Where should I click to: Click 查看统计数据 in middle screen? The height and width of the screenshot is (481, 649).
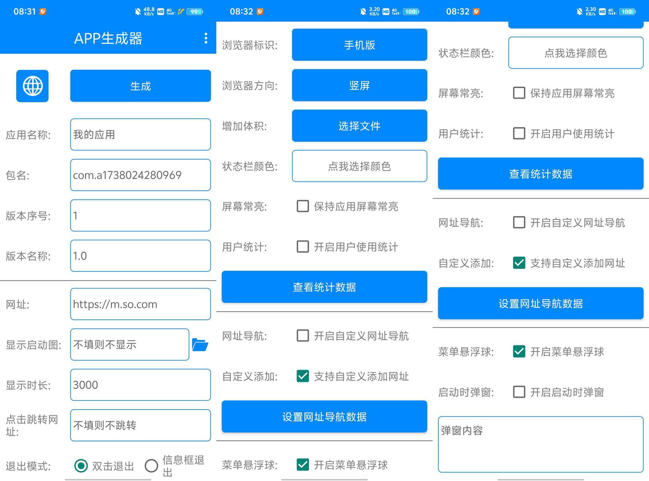click(x=324, y=287)
